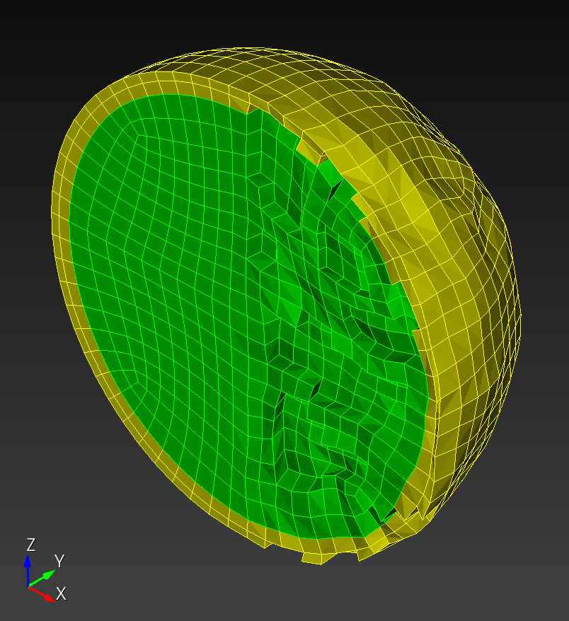Select the jagged yellow fragment at mesh bottom

[x=317, y=557]
